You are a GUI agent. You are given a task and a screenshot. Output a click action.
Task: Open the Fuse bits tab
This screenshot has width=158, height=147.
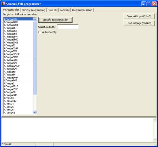(x=53, y=10)
